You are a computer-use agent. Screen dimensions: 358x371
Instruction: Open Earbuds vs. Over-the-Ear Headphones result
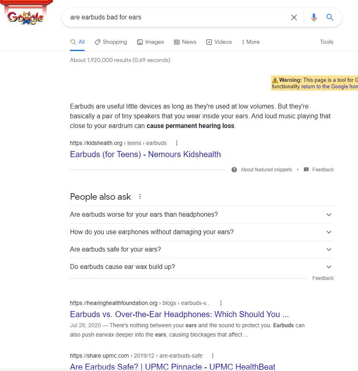(x=179, y=314)
